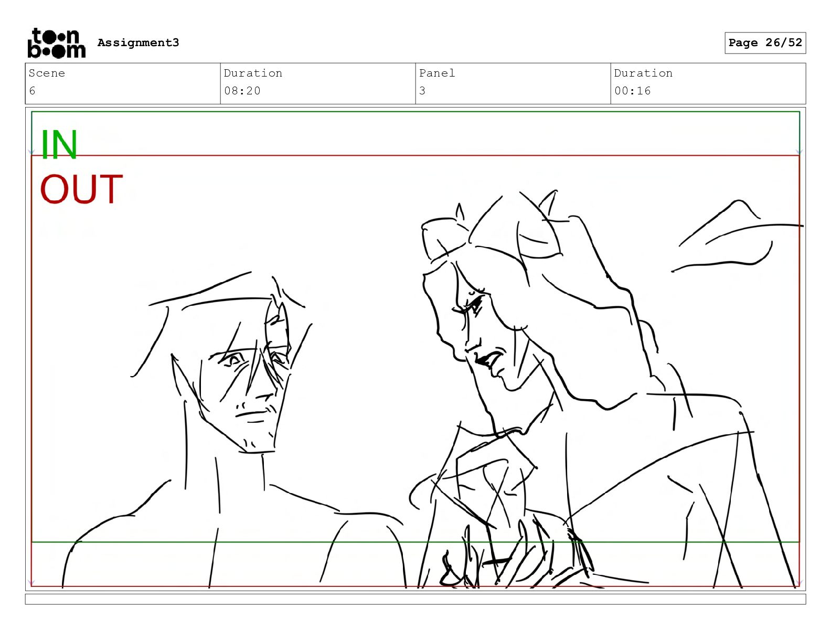This screenshot has width=831, height=642.
Task: Select the 'Assignment3' project title text
Action: click(138, 42)
